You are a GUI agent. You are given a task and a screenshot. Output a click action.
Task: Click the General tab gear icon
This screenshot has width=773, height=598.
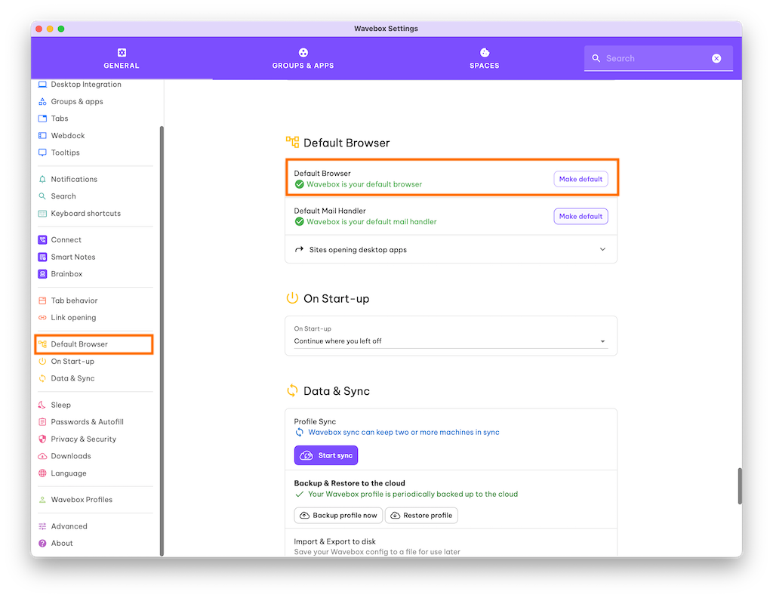pos(122,53)
